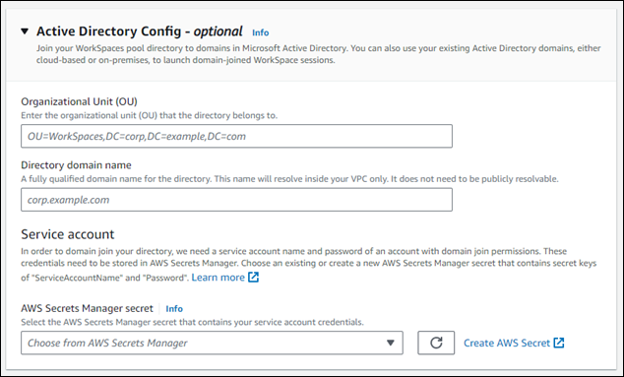624x377 pixels.
Task: Refresh the AWS Secrets Manager secrets list
Action: coord(436,343)
